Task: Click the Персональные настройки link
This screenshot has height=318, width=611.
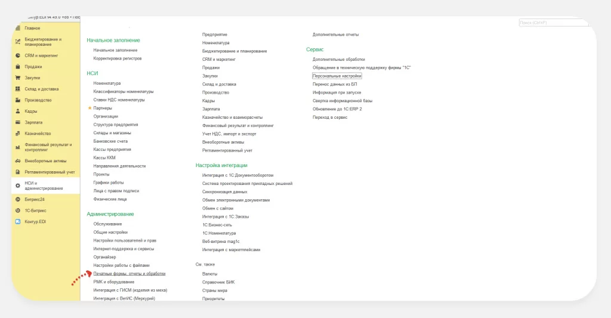Action: click(x=337, y=76)
